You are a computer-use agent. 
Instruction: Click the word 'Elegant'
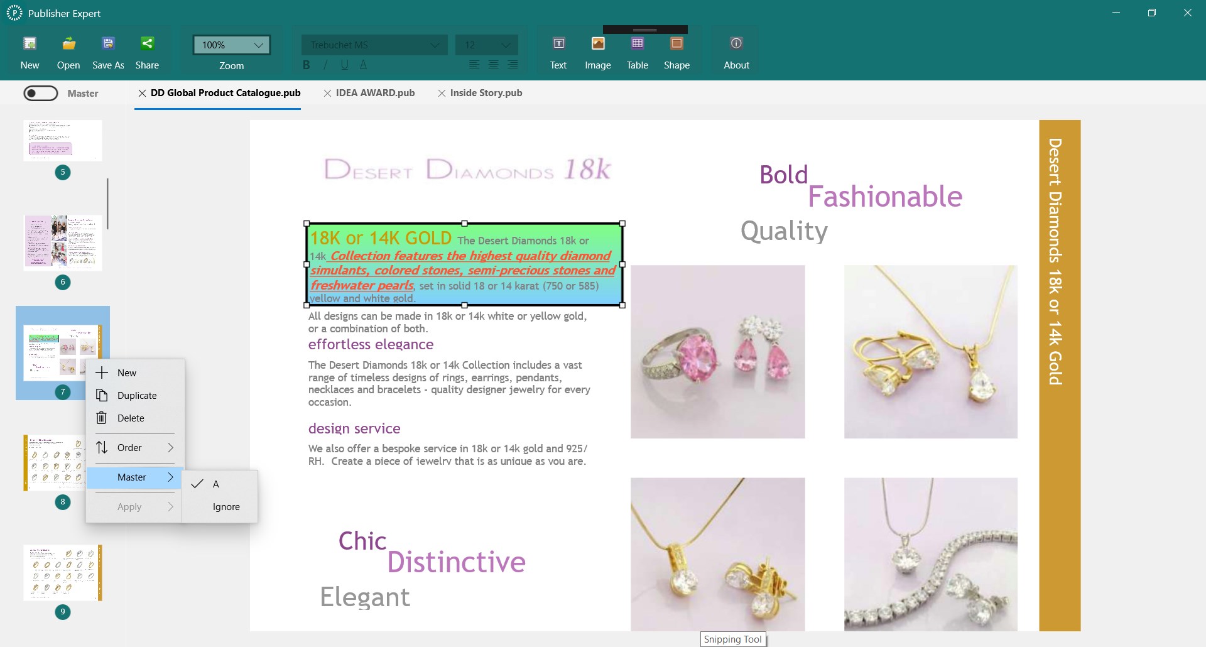point(365,597)
